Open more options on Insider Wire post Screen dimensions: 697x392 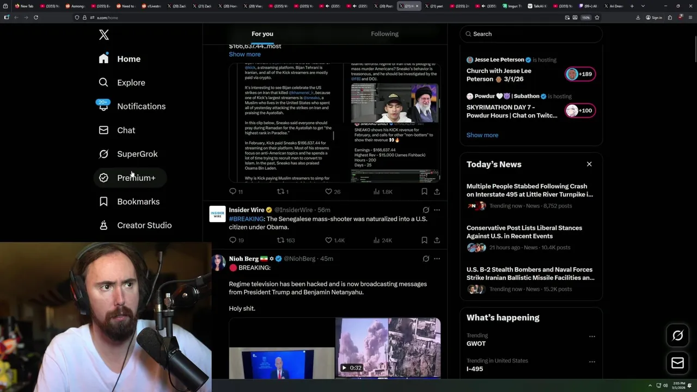[437, 210]
